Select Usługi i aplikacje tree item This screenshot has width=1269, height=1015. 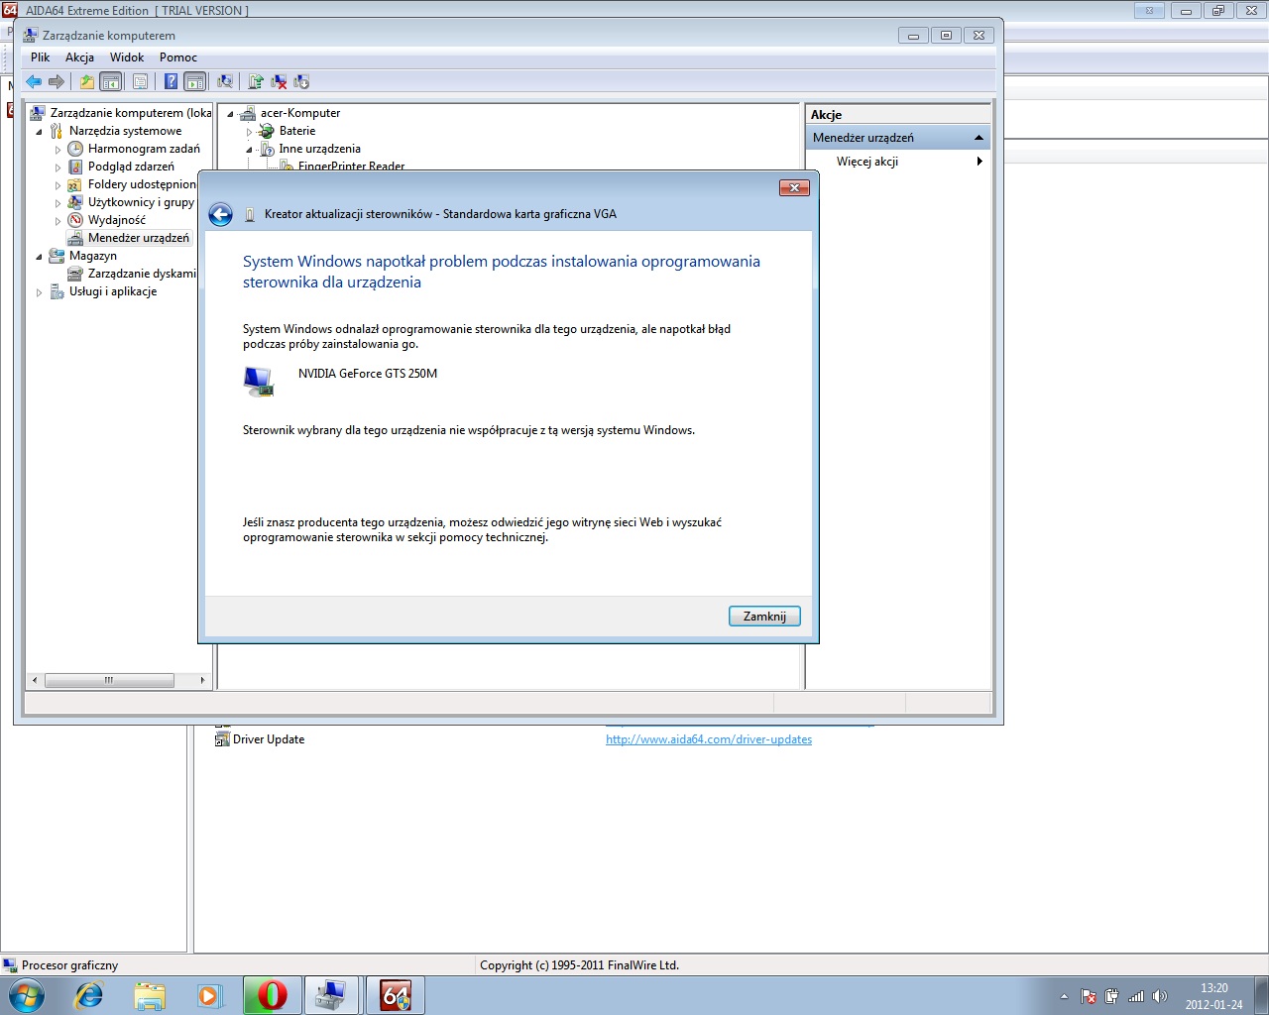(x=113, y=291)
